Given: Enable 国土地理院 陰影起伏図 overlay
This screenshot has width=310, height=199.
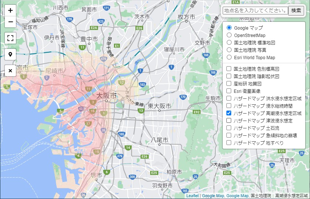Looking at the screenshot, I should [x=229, y=76].
